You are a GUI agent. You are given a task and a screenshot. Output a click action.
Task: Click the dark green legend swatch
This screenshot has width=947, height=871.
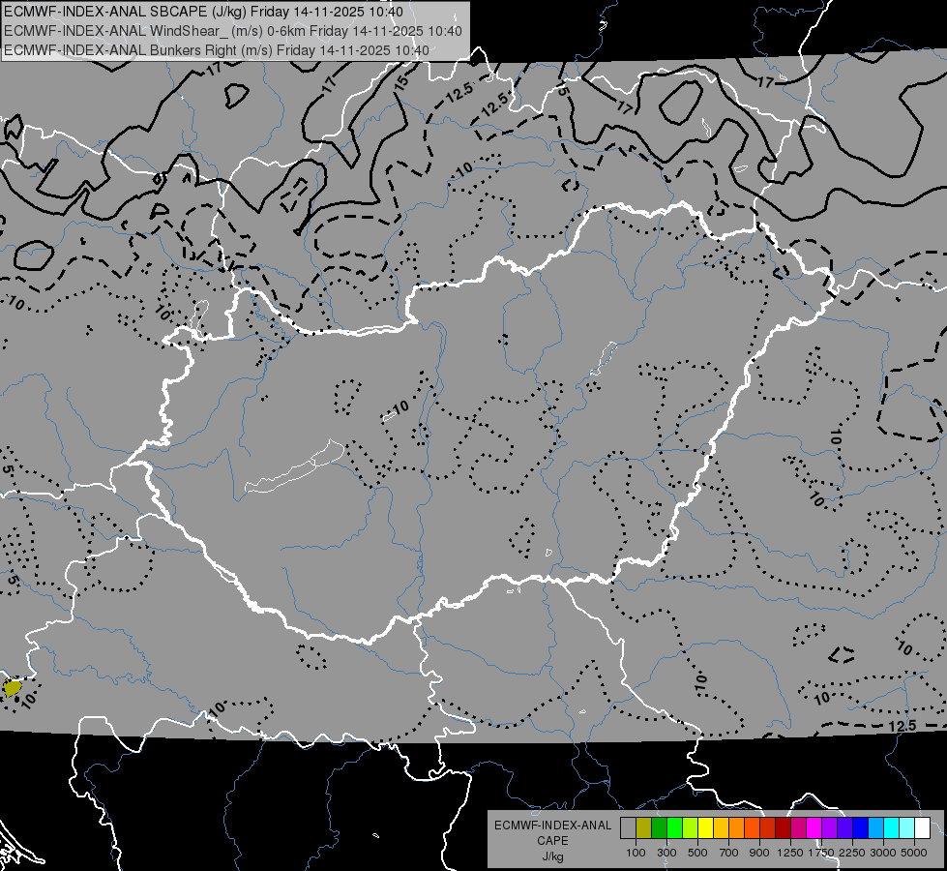[x=660, y=827]
